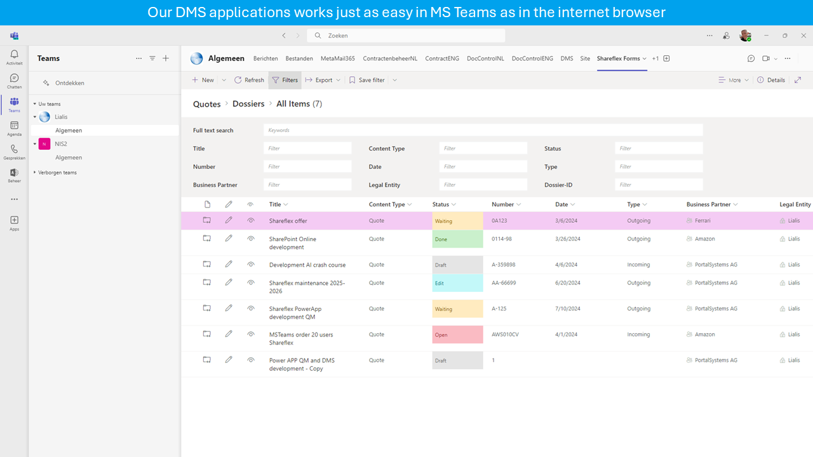Expand the view with the fullscreen arrow icon

click(x=798, y=80)
